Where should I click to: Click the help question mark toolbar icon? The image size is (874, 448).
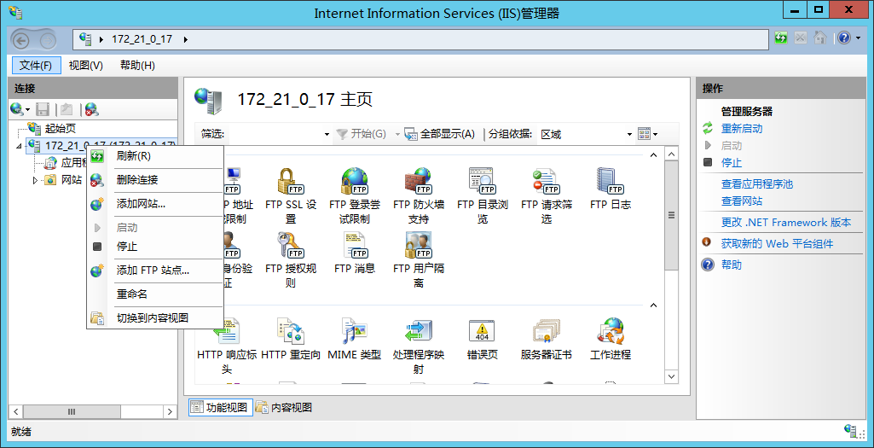[843, 38]
